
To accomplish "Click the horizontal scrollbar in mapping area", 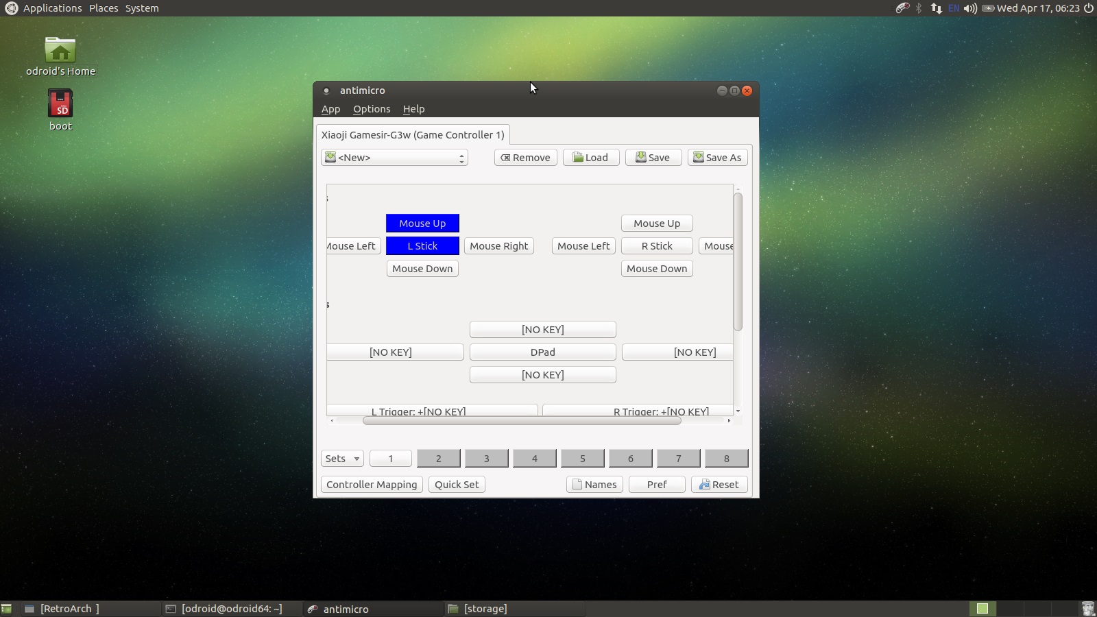I will point(521,421).
